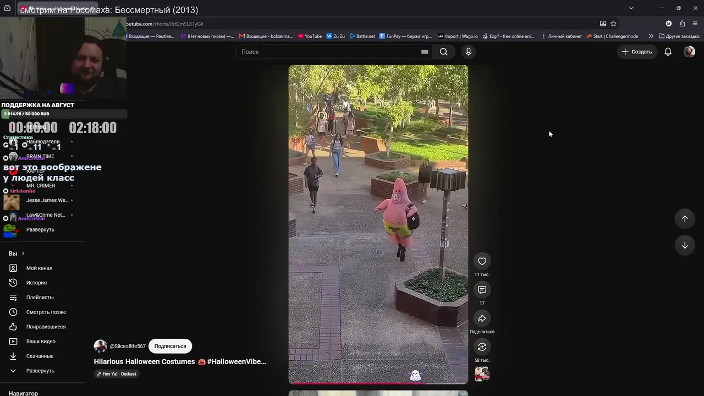Open the Zu Zu bookmark
Image resolution: width=704 pixels, height=396 pixels.
pos(335,36)
